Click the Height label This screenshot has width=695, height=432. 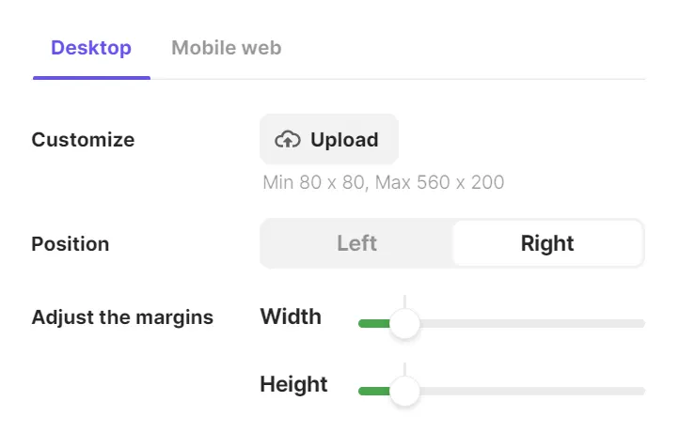(x=293, y=384)
